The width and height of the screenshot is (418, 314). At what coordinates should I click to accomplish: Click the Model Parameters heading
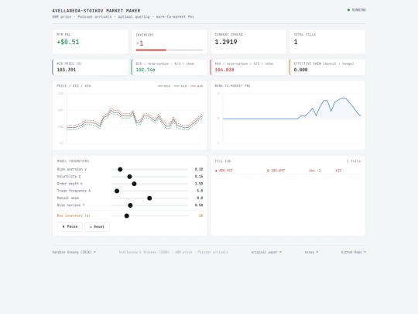pyautogui.click(x=73, y=161)
